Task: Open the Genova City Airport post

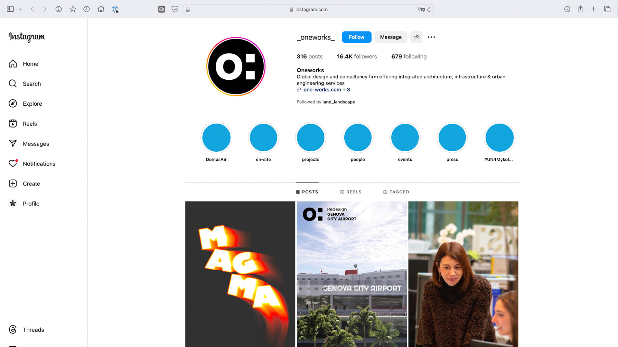Action: pos(352,274)
